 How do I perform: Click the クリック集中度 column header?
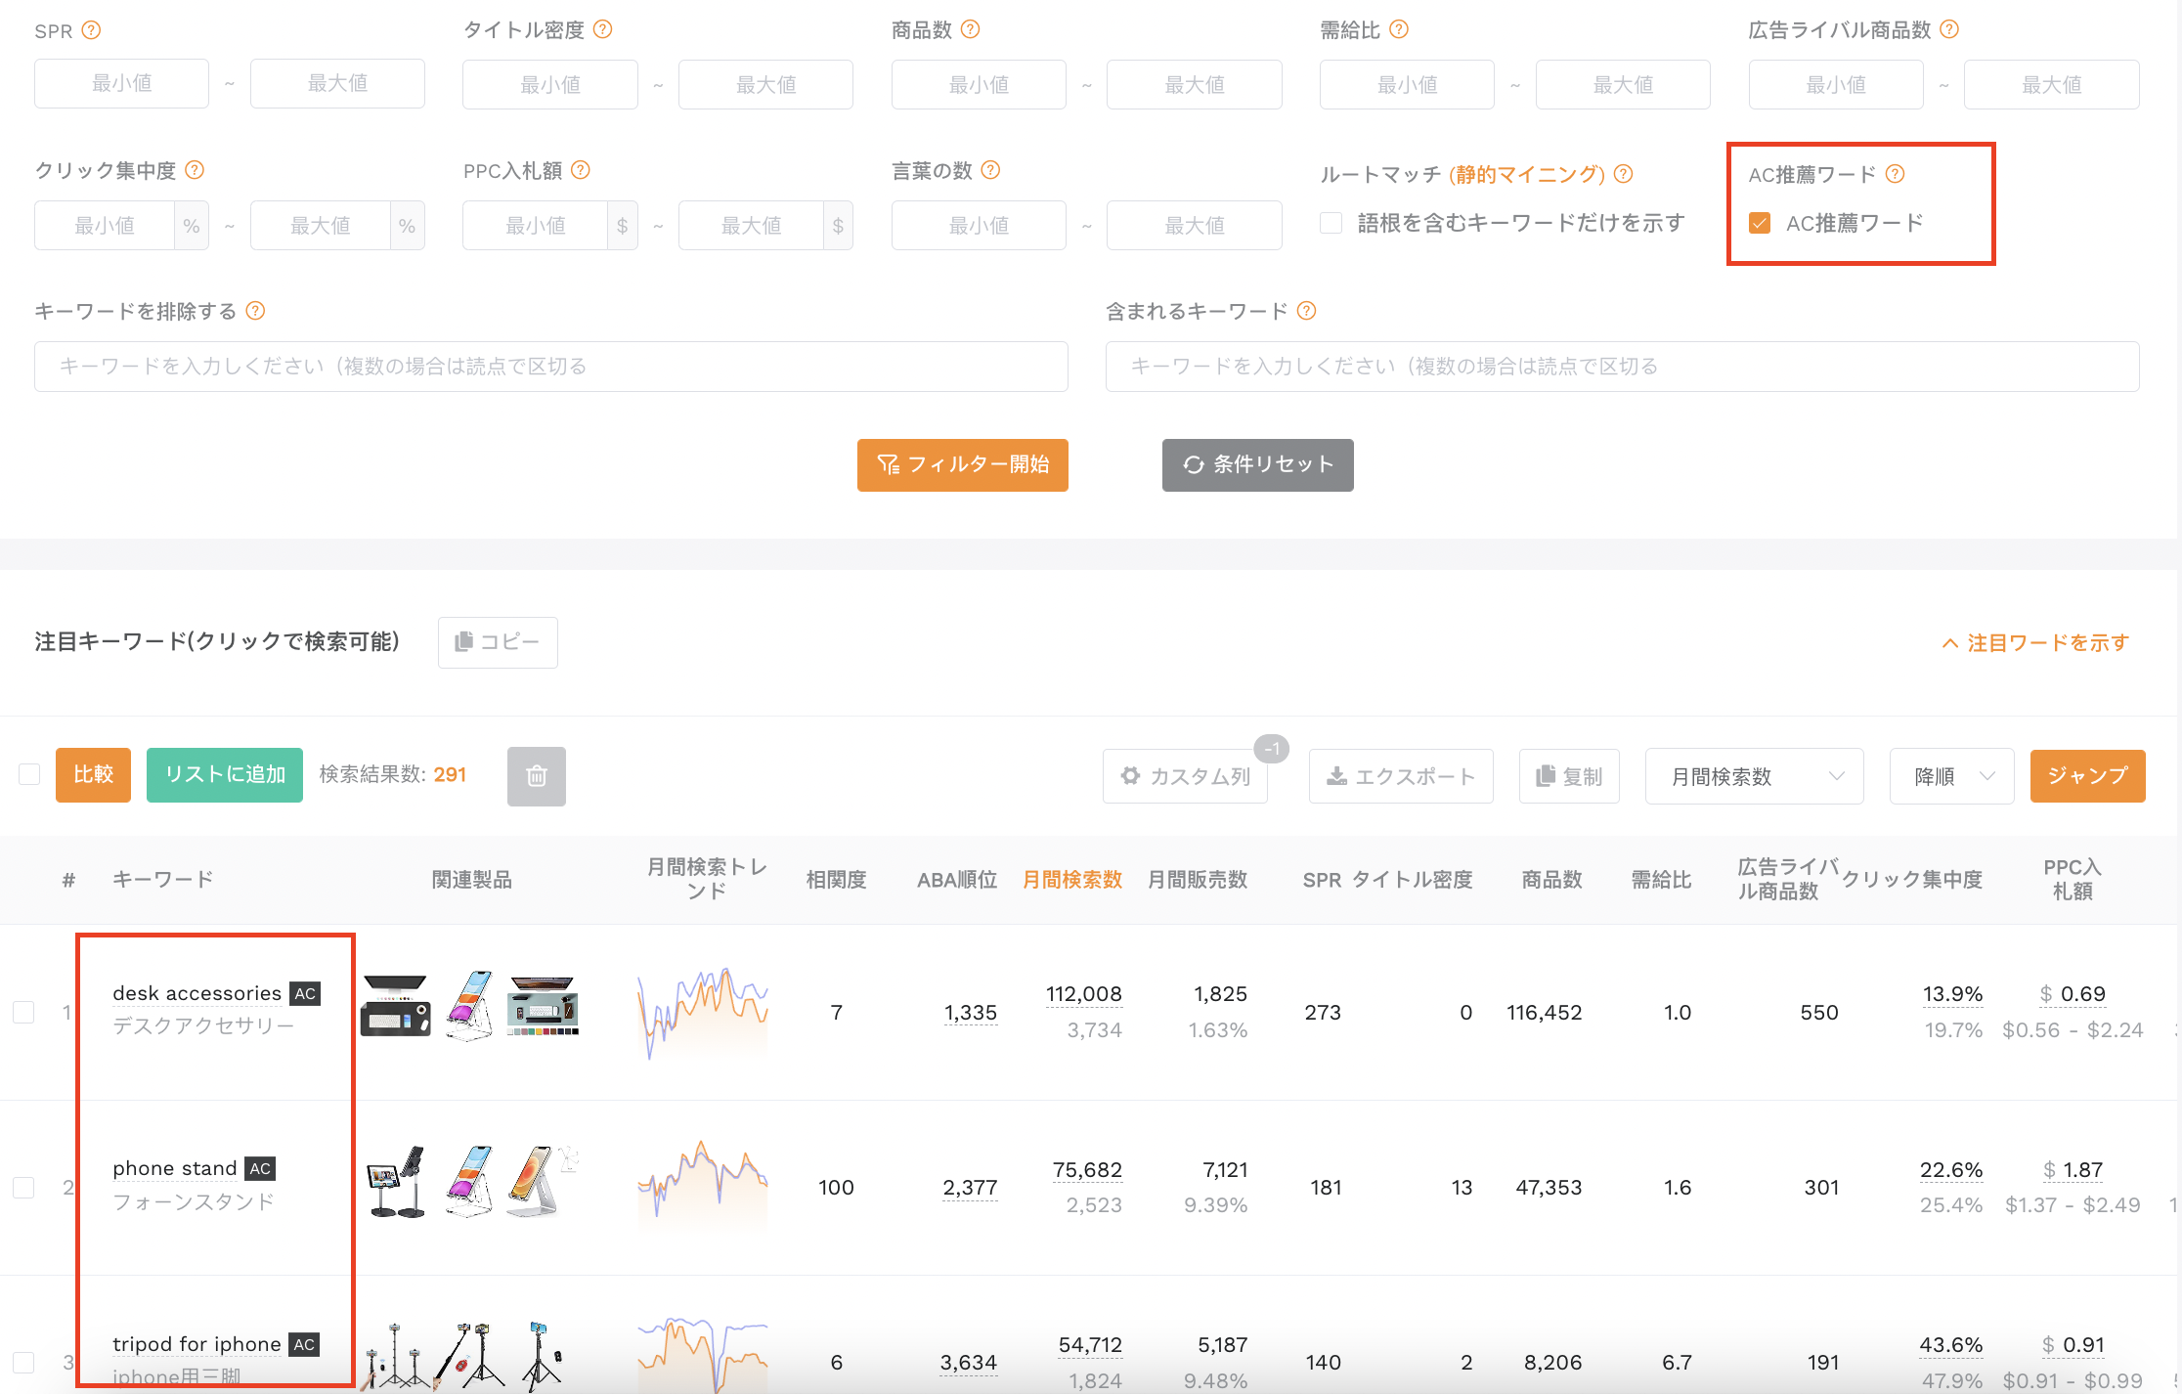tap(1911, 879)
